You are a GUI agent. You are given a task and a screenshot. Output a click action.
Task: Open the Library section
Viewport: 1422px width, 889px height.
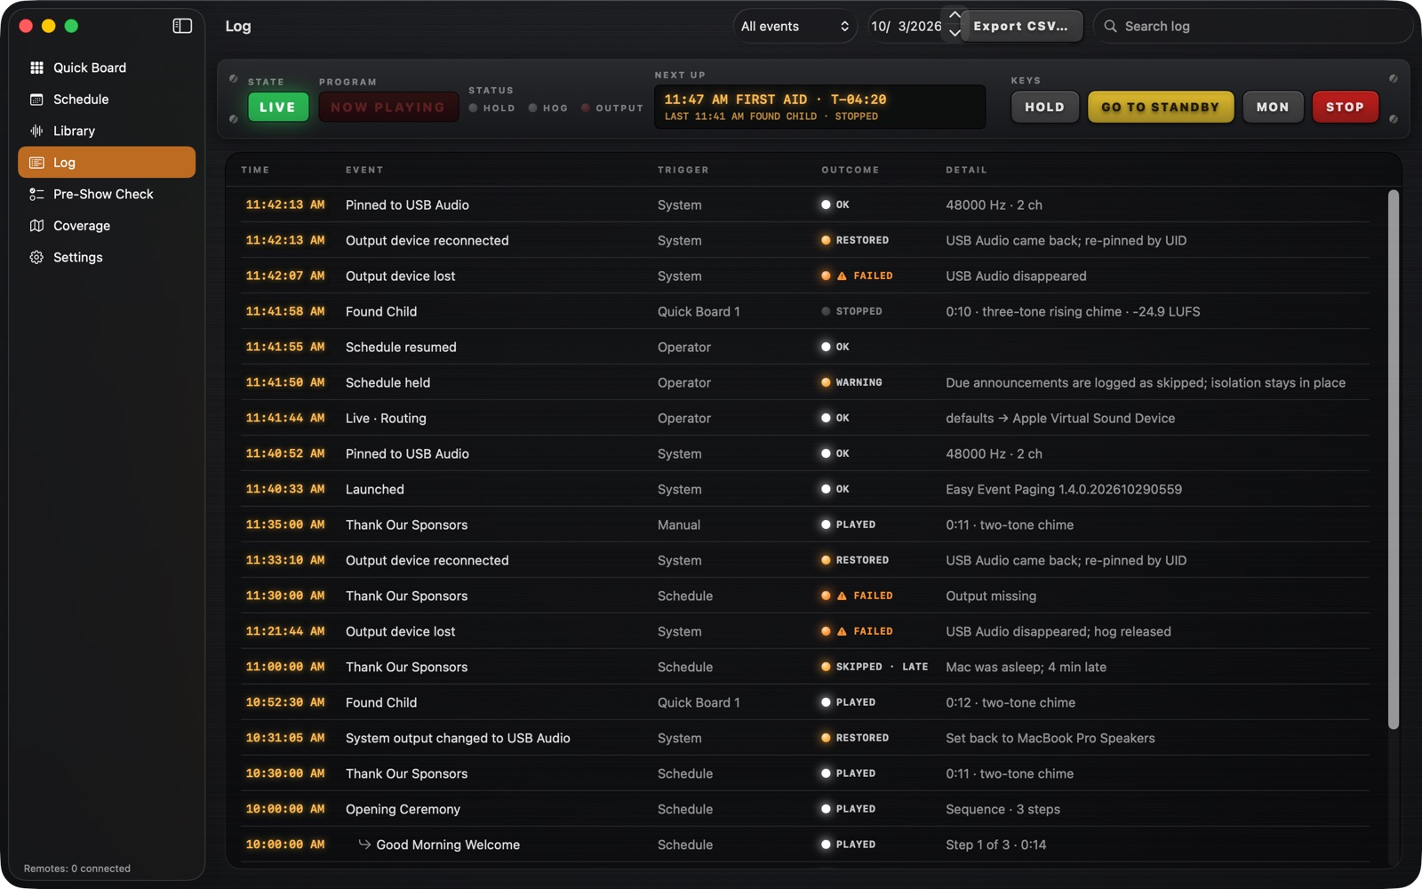(107, 131)
